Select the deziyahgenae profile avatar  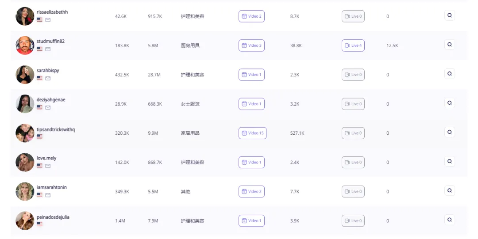[x=25, y=104]
